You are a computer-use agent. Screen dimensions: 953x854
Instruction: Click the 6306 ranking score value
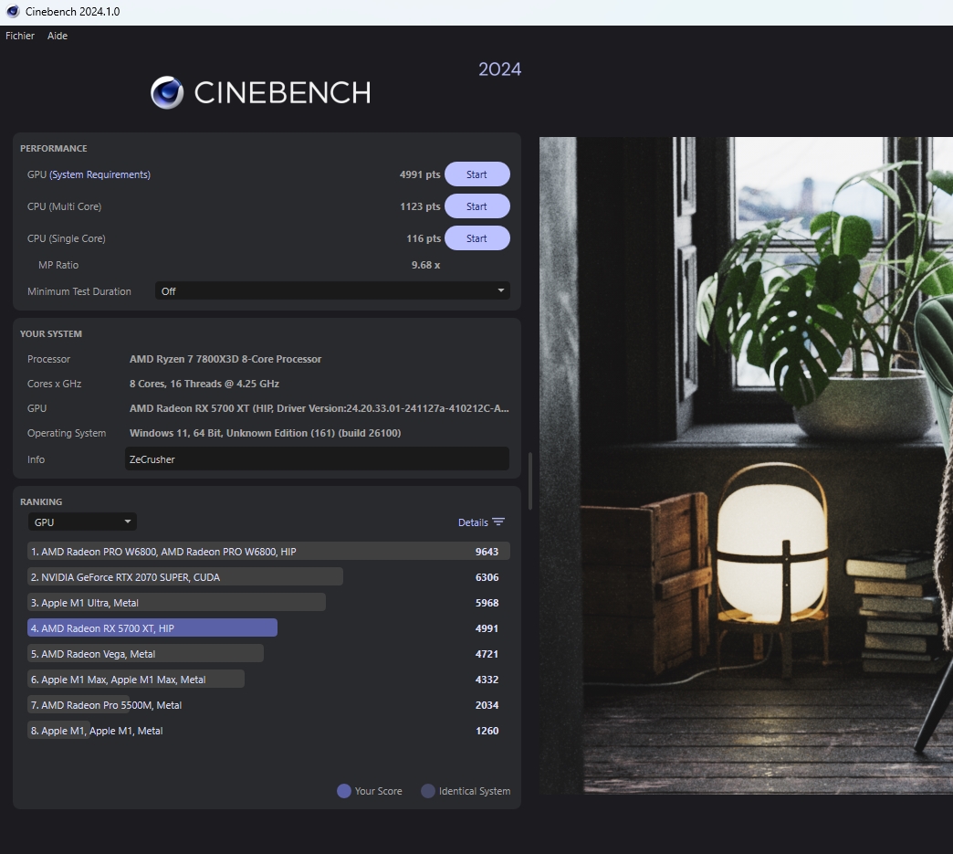pyautogui.click(x=487, y=577)
